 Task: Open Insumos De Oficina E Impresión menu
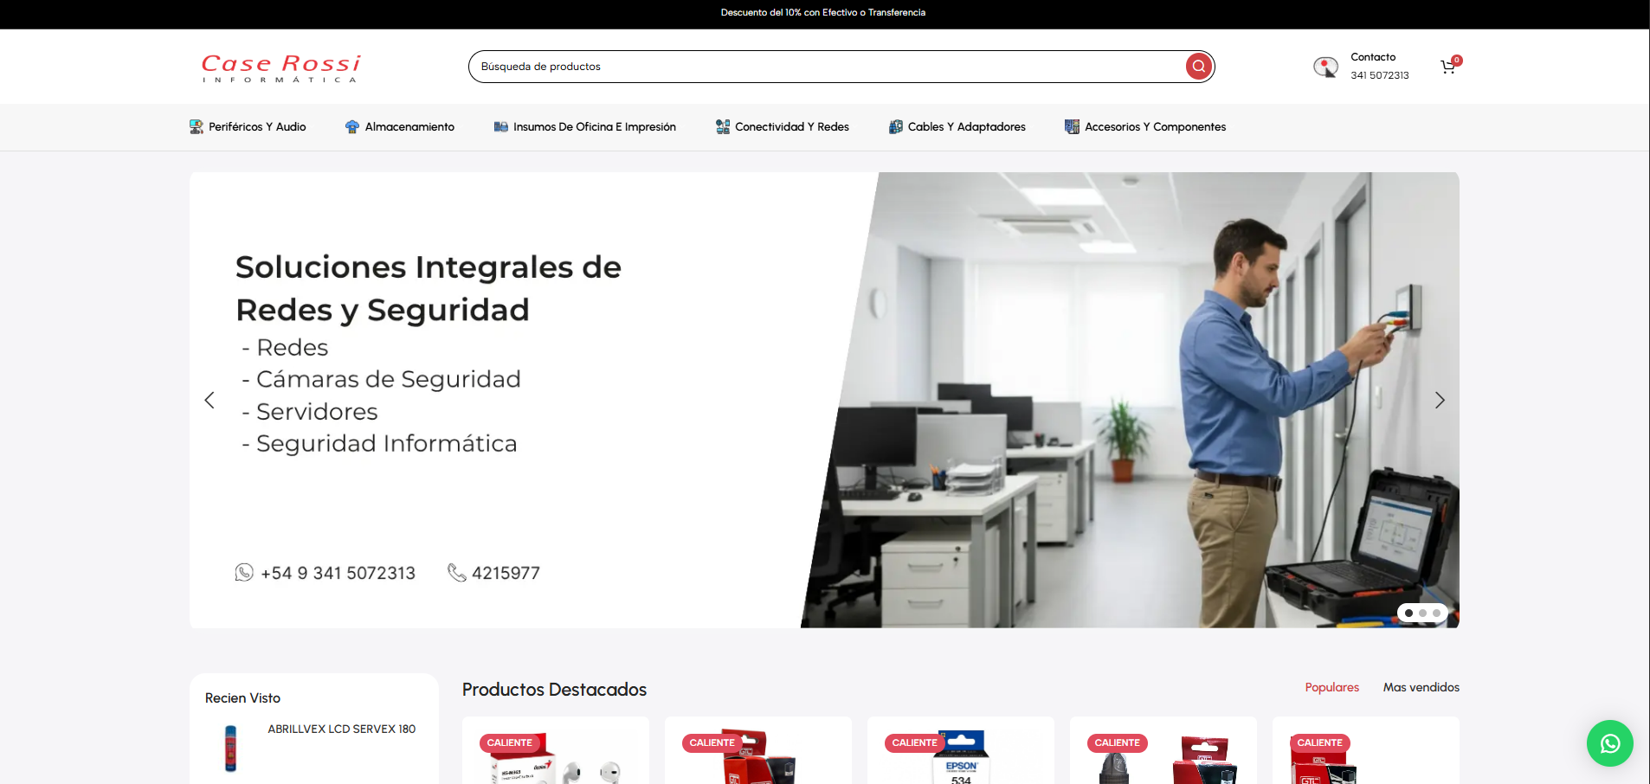click(594, 127)
